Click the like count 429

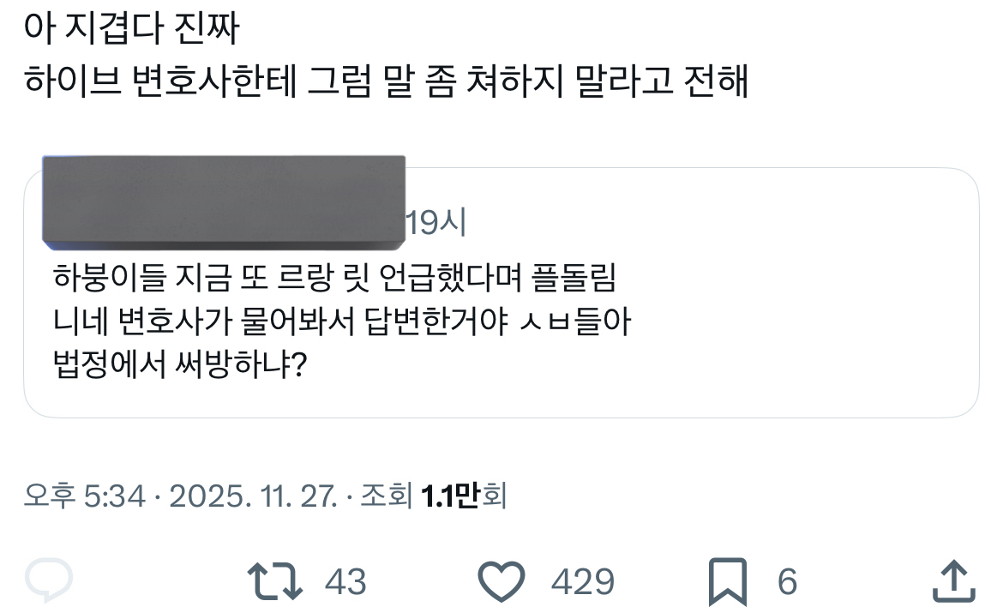pyautogui.click(x=582, y=582)
